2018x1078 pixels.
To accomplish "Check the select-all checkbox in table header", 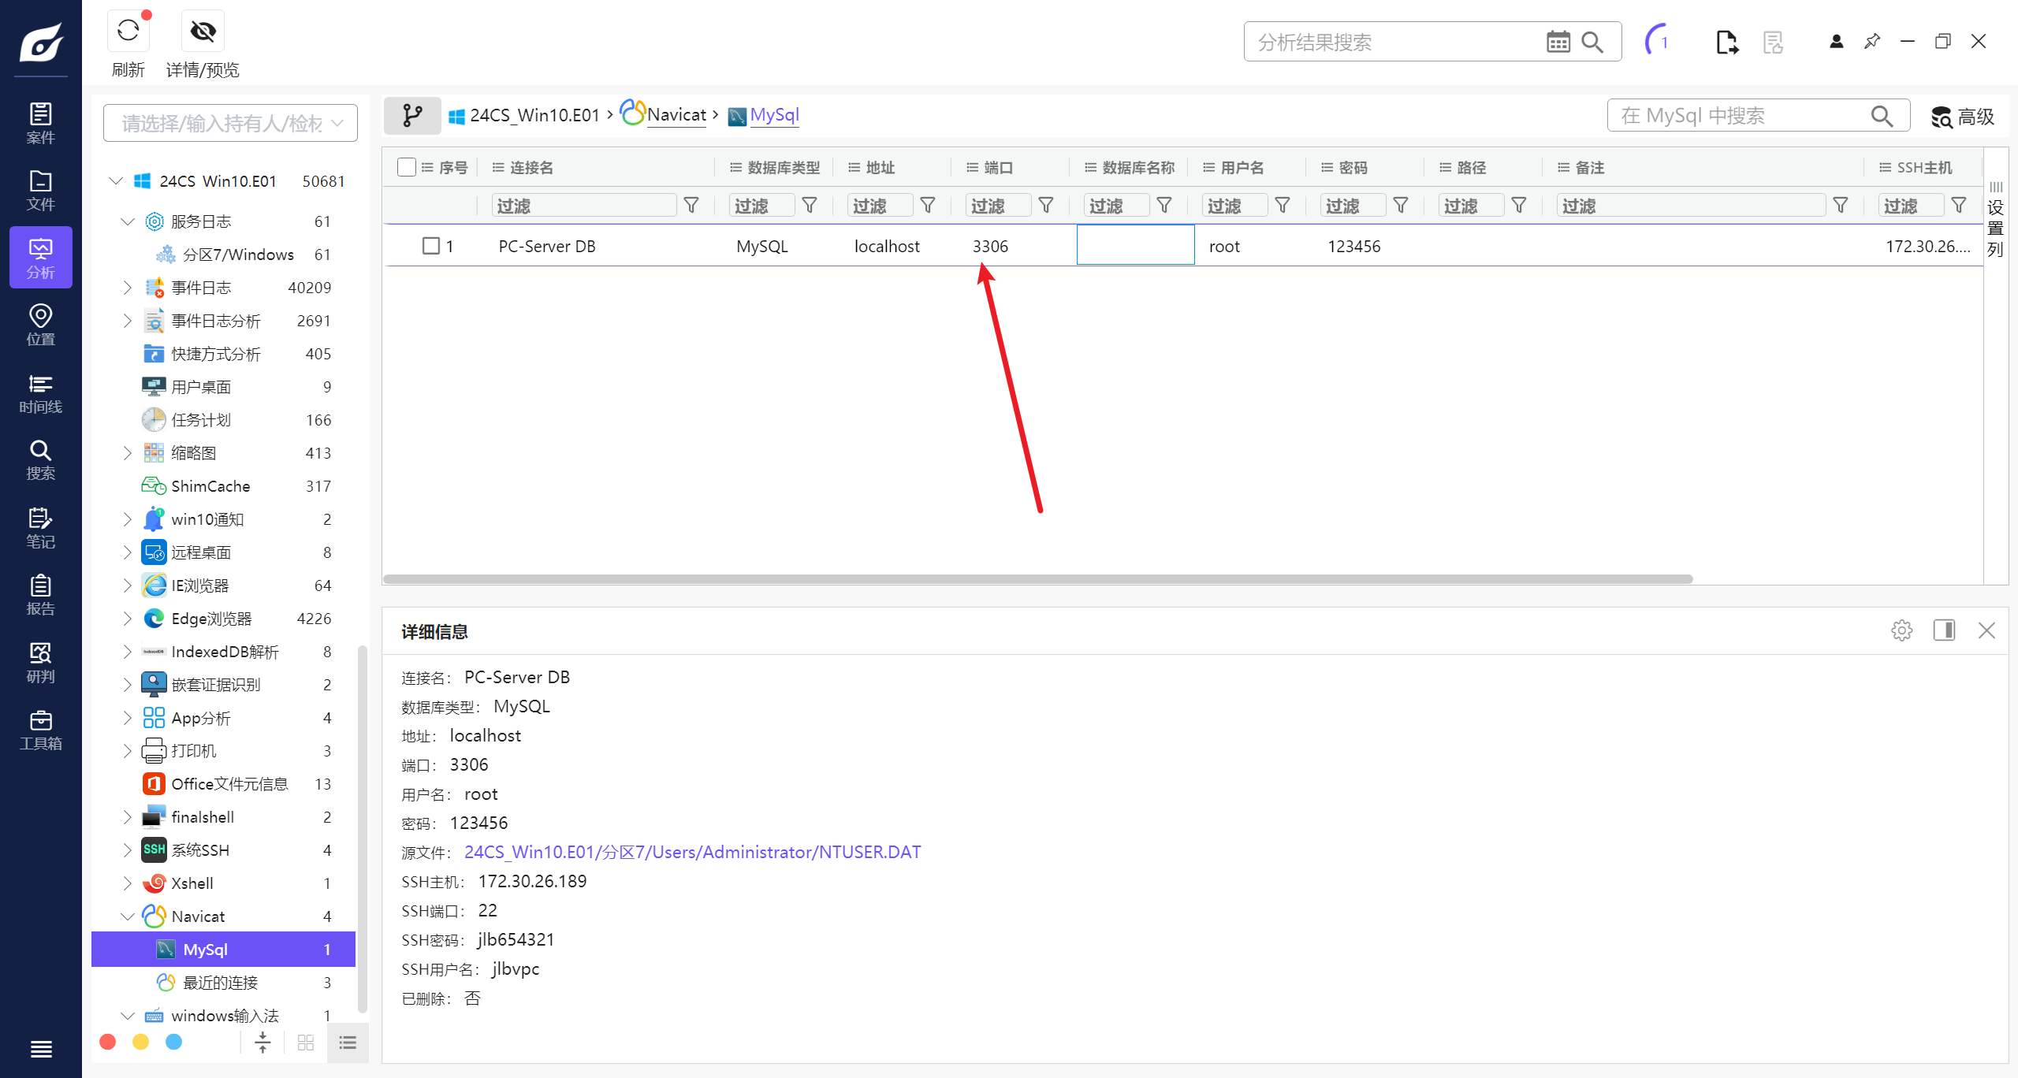I will pos(407,167).
